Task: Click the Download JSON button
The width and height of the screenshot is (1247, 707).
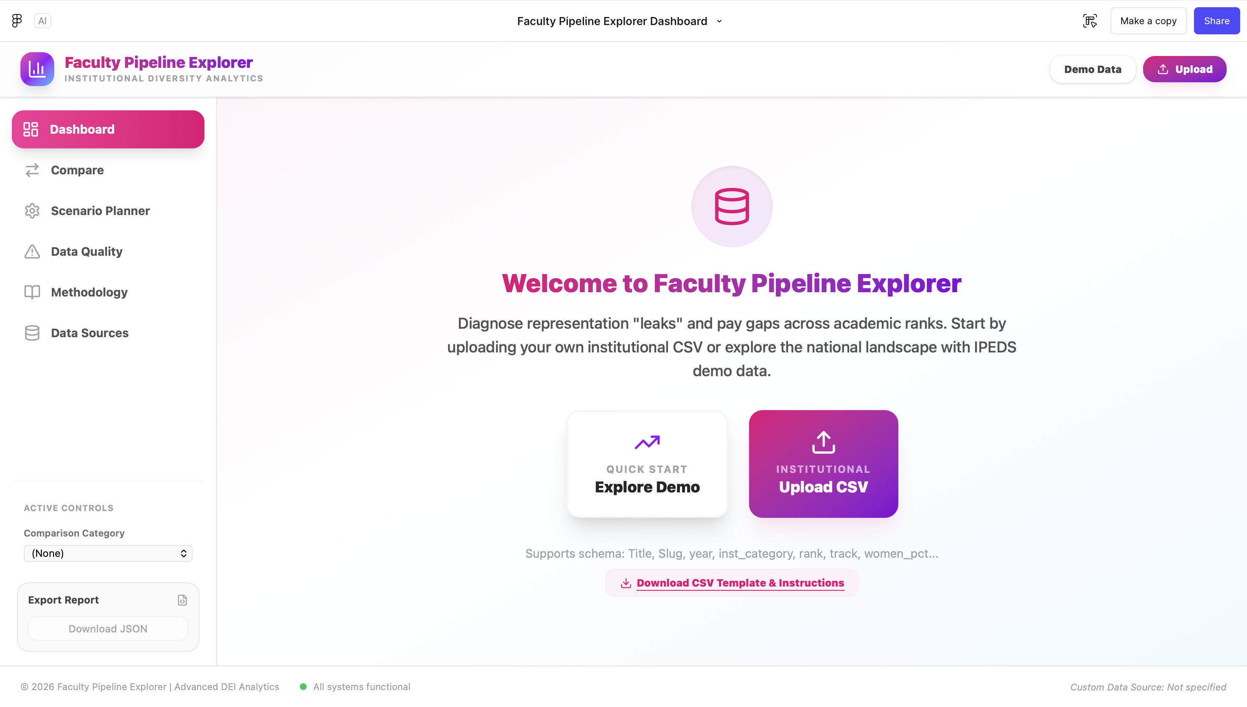Action: click(108, 629)
